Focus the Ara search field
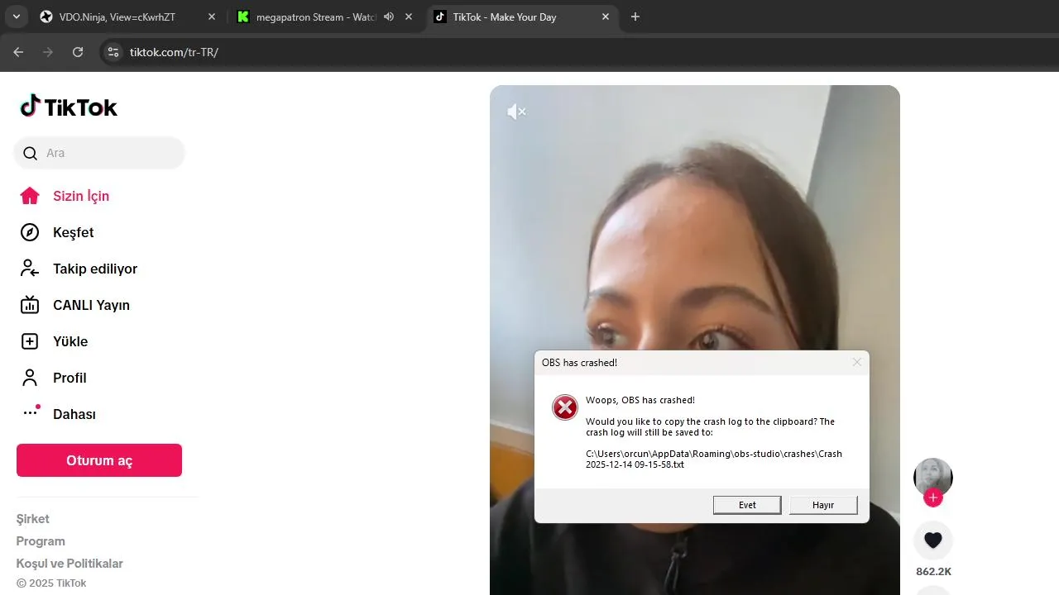Screen dimensions: 1059x595 point(99,153)
